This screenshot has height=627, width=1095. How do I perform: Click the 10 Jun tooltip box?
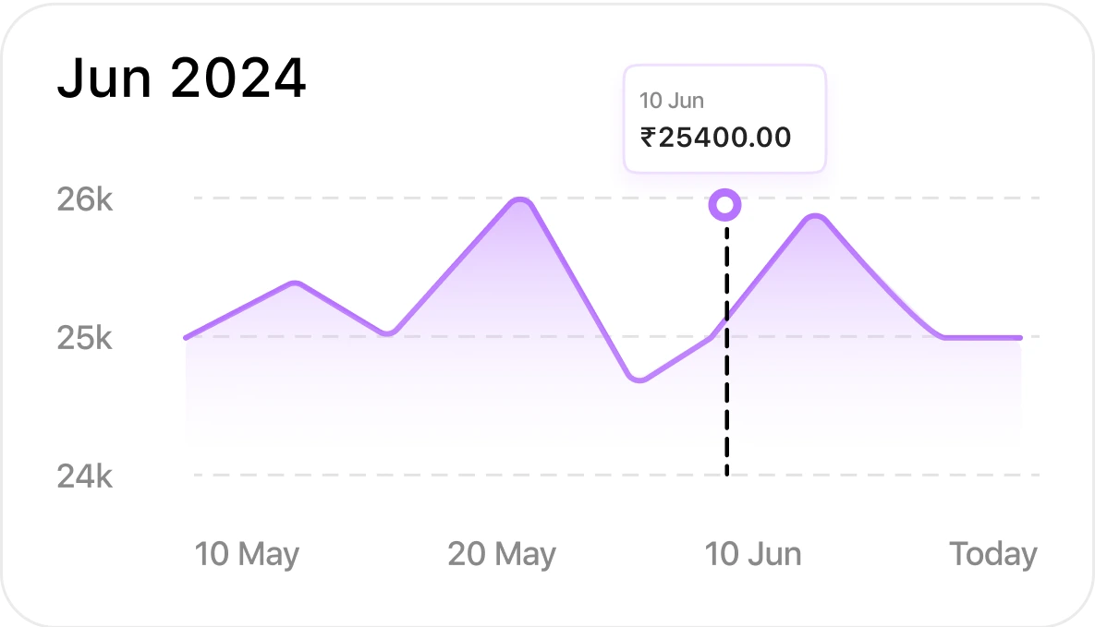pyautogui.click(x=724, y=119)
